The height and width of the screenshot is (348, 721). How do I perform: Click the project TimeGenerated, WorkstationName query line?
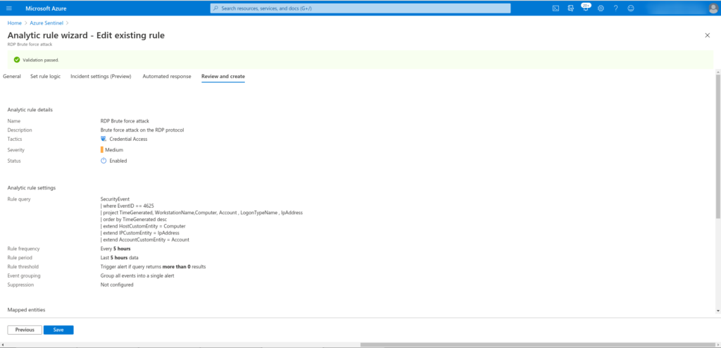click(x=201, y=213)
